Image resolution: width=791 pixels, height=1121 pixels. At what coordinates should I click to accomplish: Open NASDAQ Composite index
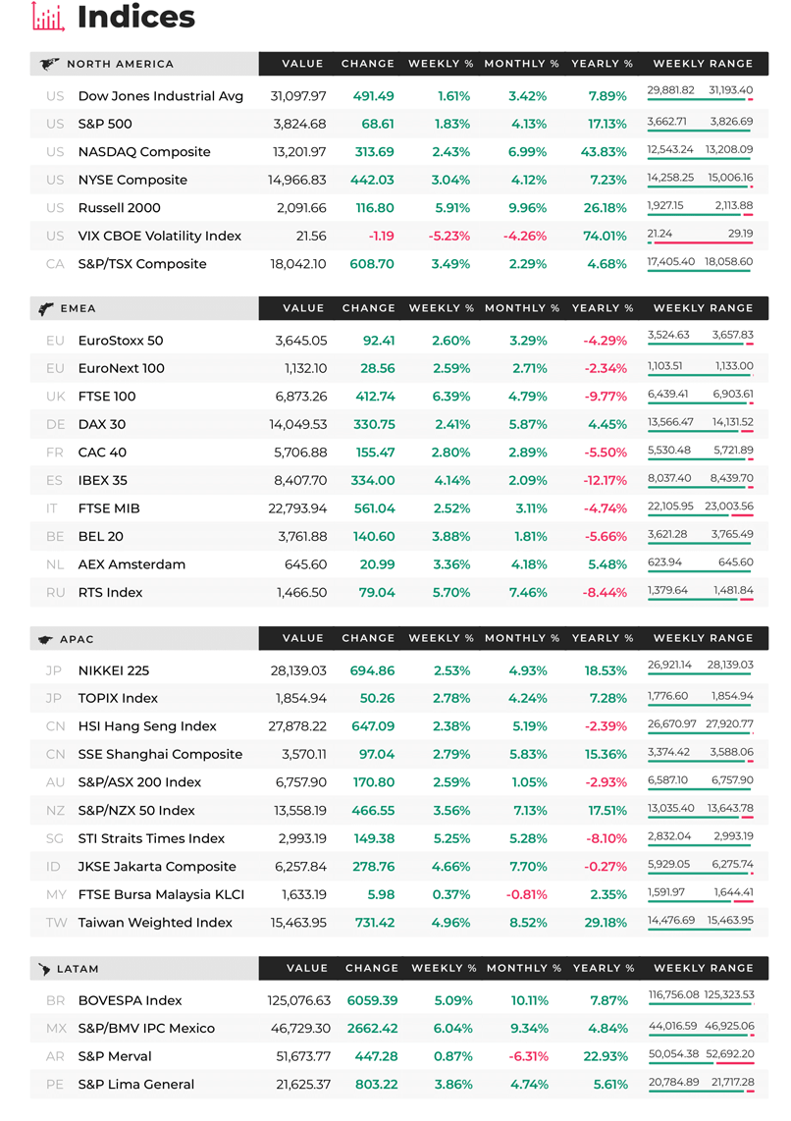click(398, 151)
